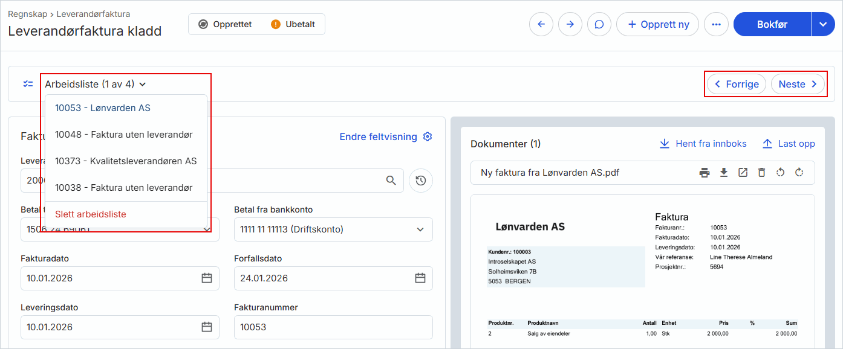Image resolution: width=843 pixels, height=349 pixels.
Task: Go back with the left arrow button
Action: pos(541,24)
